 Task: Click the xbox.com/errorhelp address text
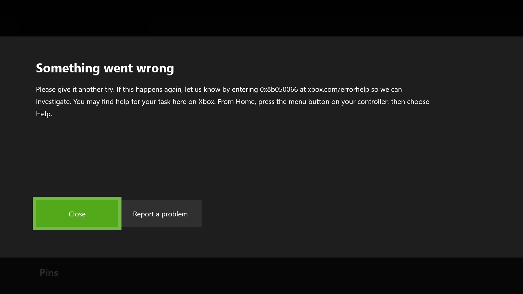[338, 90]
